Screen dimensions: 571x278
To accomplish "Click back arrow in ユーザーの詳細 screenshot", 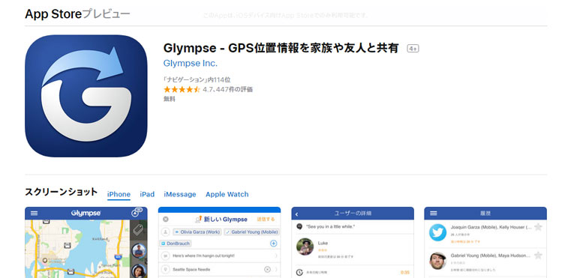I will pos(297,214).
